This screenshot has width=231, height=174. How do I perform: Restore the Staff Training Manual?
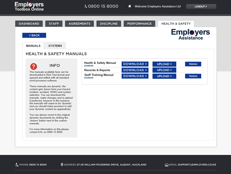click(193, 76)
